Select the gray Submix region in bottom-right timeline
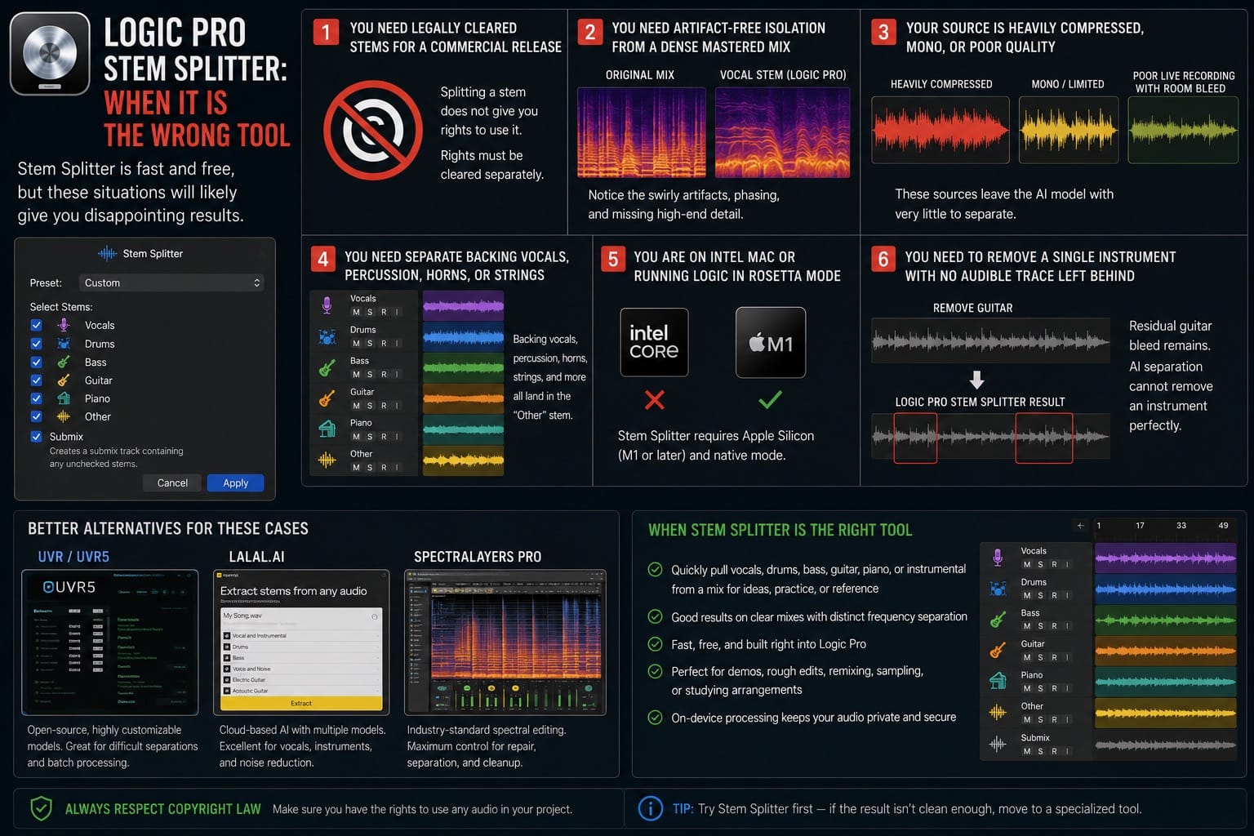 pos(1165,745)
